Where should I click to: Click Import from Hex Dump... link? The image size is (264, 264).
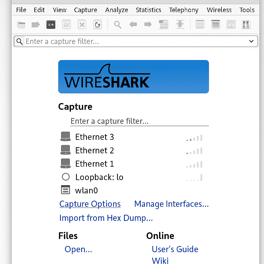106,218
